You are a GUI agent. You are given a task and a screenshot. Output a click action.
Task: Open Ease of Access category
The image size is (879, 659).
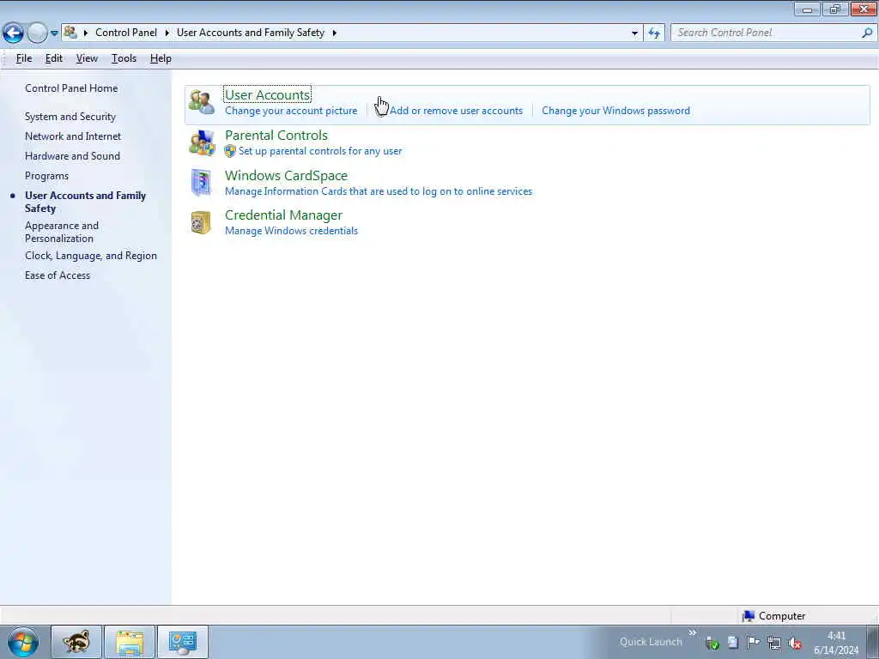point(58,275)
